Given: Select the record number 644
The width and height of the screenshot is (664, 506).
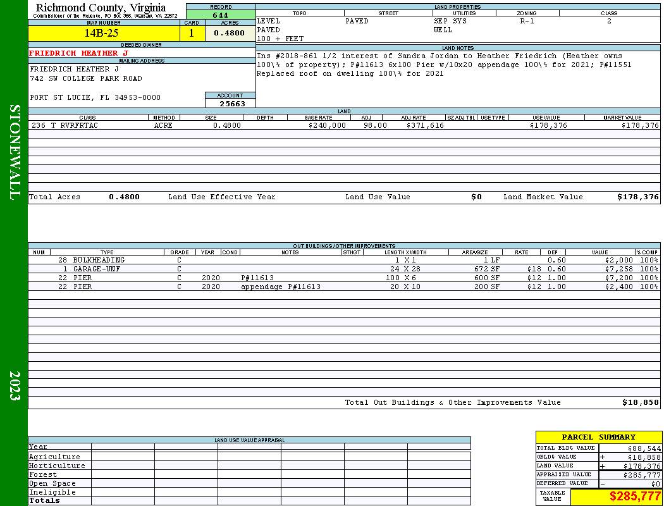Looking at the screenshot, I should coord(221,15).
